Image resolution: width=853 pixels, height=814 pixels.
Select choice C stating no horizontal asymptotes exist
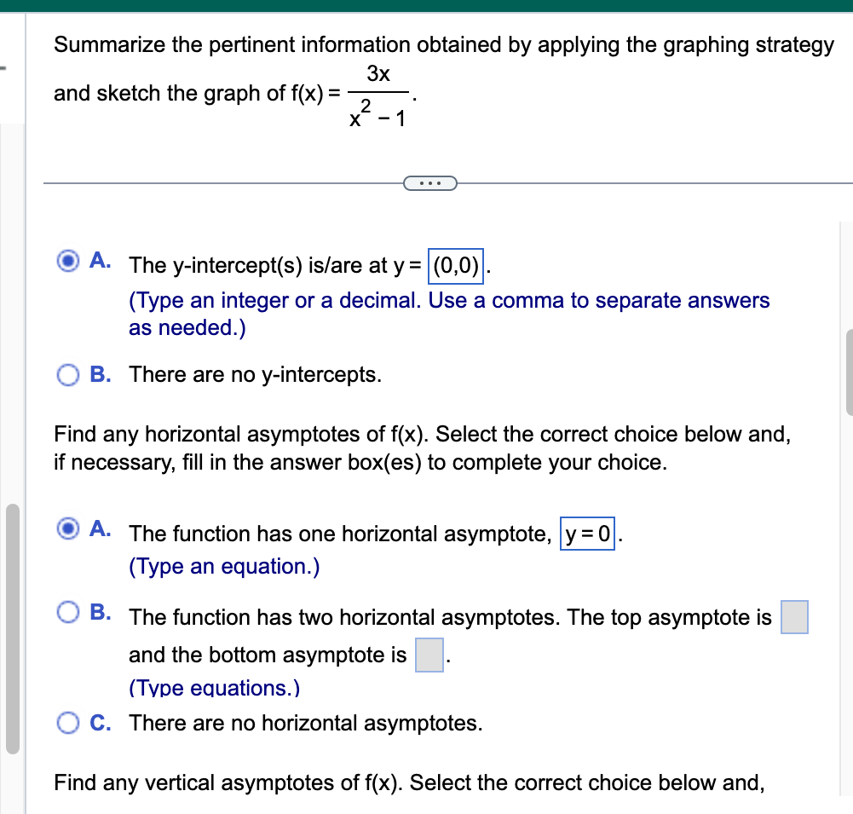coord(68,723)
